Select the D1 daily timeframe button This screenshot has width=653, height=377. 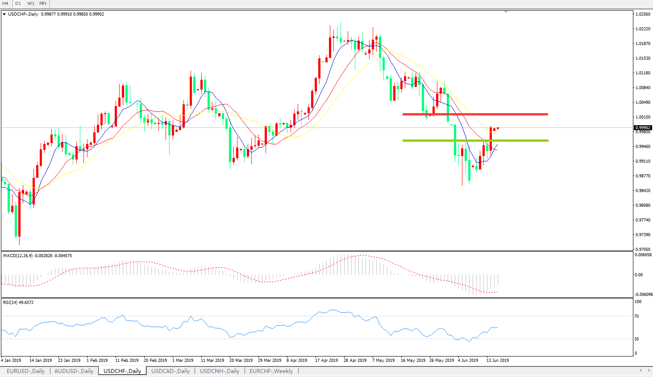click(18, 4)
